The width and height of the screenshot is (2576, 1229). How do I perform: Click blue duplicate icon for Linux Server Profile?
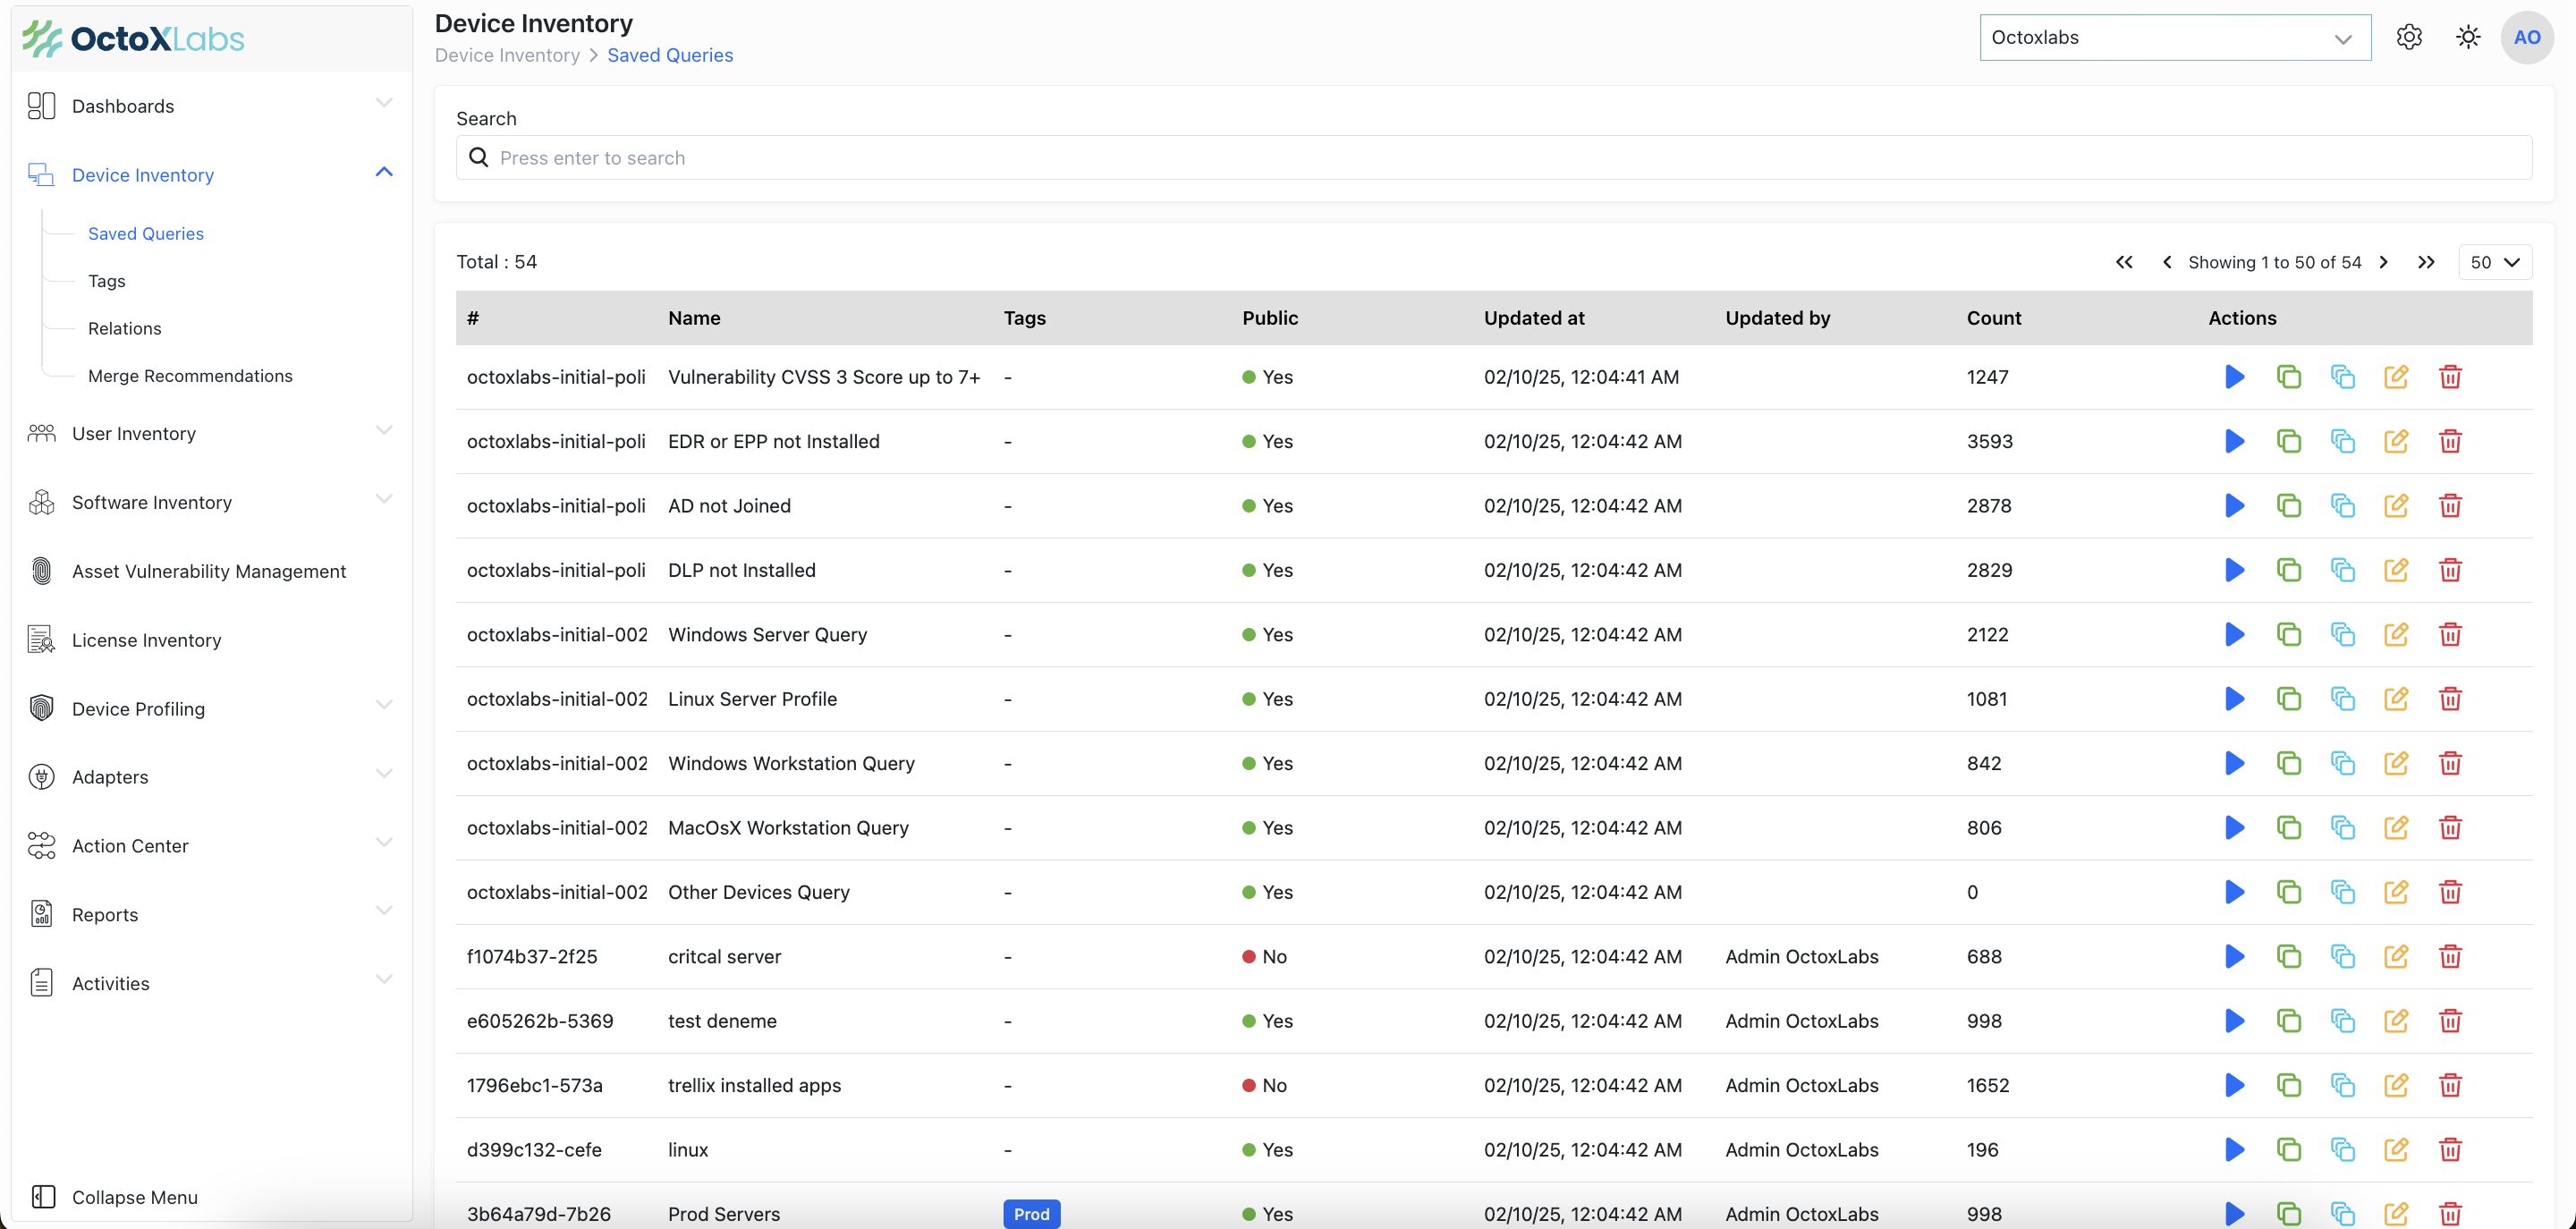(x=2342, y=699)
